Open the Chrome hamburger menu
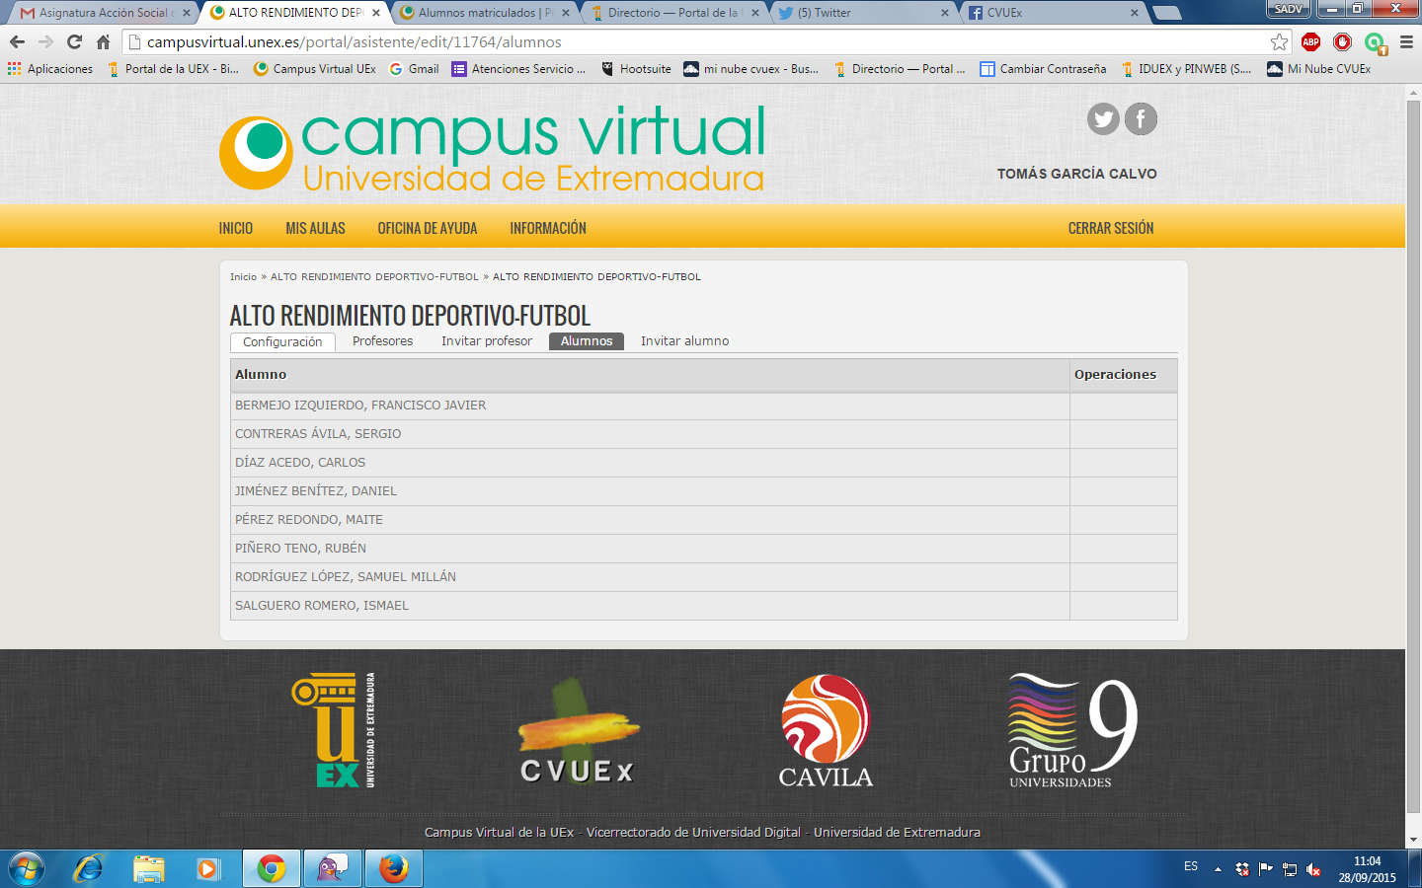The height and width of the screenshot is (888, 1422). click(1406, 41)
